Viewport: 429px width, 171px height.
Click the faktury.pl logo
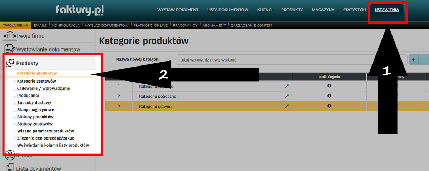coord(80,10)
